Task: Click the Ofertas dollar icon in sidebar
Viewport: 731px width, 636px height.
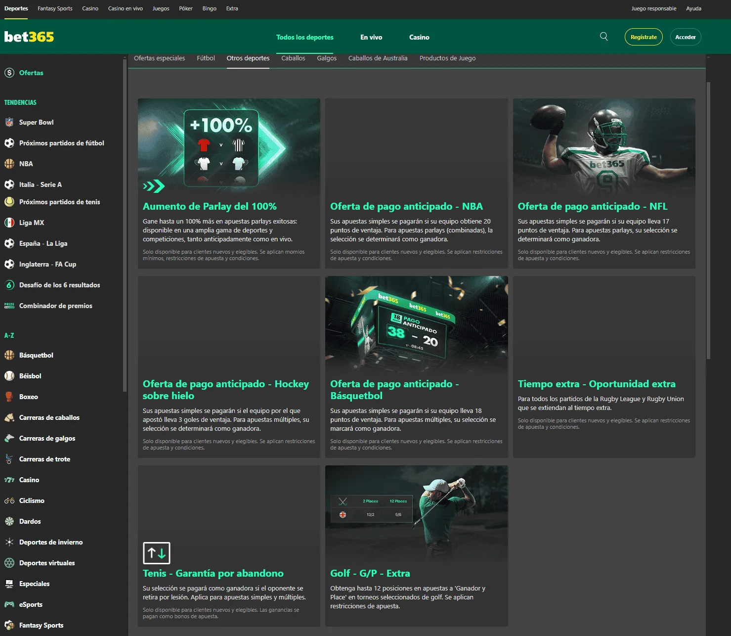Action: click(9, 73)
